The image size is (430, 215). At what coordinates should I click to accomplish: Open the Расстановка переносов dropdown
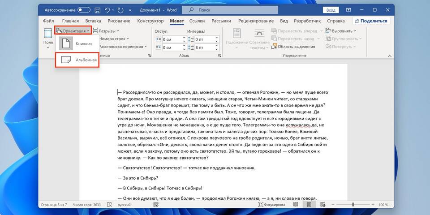pos(123,46)
